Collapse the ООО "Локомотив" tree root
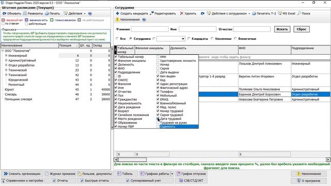The width and height of the screenshot is (331, 186). pos(3,51)
